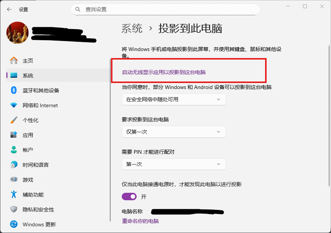Toggle off the power-only discovery switch
331x233 pixels.
[x=129, y=197]
